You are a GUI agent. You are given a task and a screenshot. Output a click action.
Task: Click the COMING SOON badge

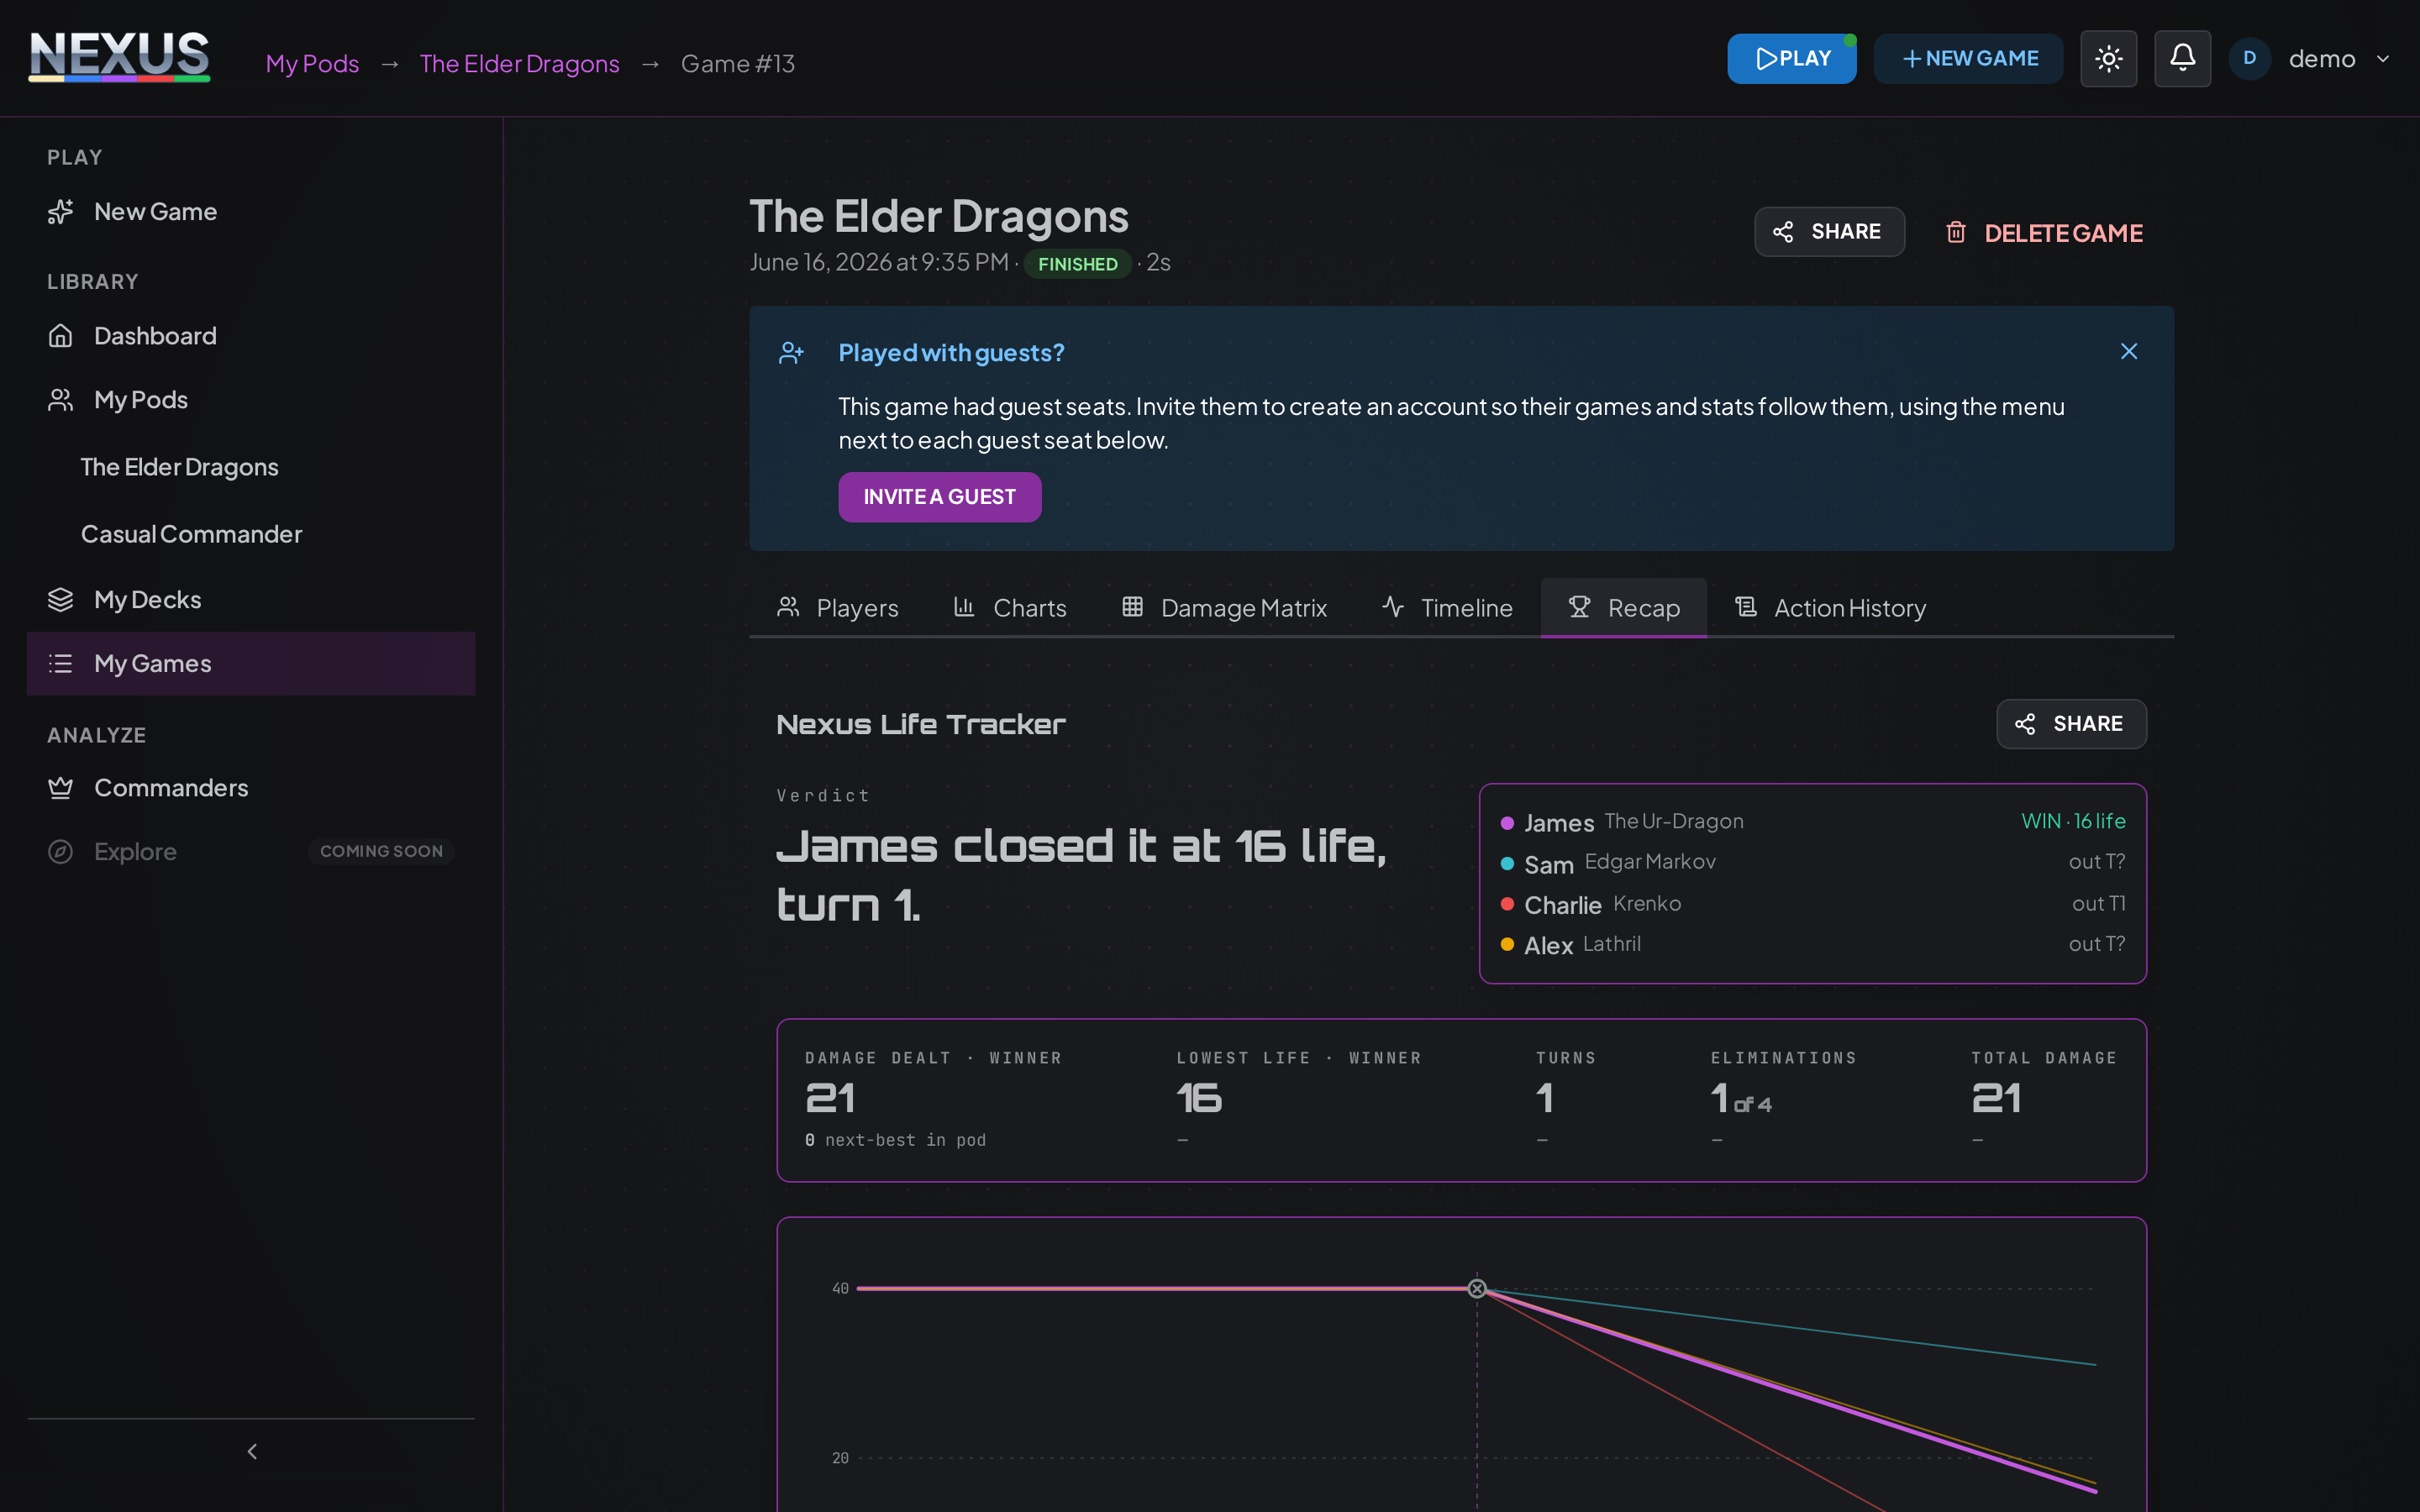(381, 852)
